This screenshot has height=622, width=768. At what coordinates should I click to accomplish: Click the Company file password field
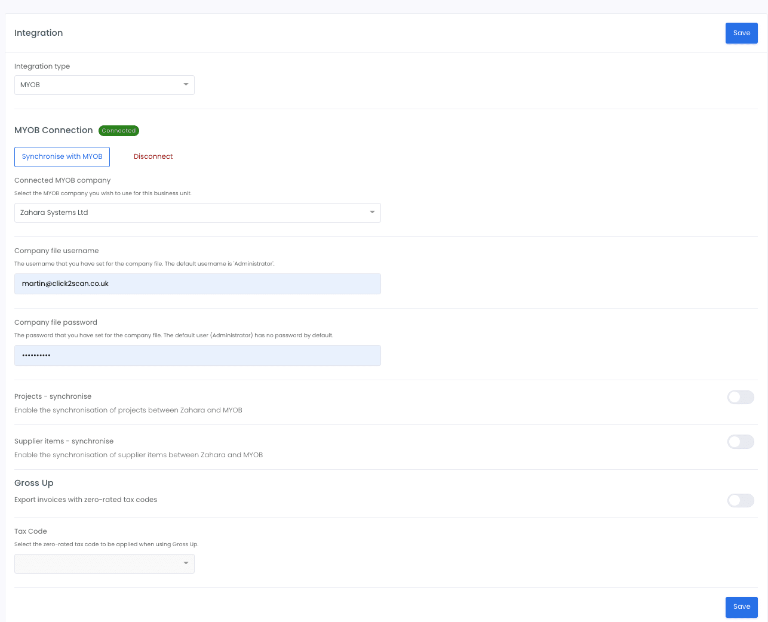coord(198,355)
